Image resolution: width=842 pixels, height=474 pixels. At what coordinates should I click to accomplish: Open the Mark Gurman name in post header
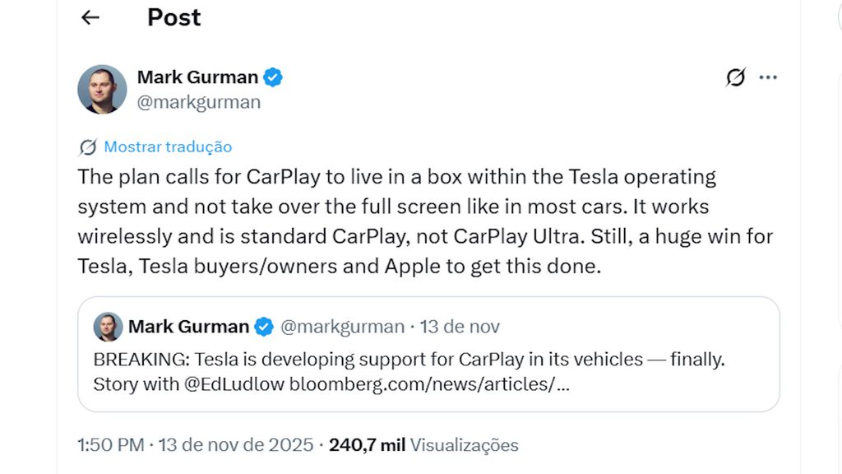pyautogui.click(x=197, y=77)
